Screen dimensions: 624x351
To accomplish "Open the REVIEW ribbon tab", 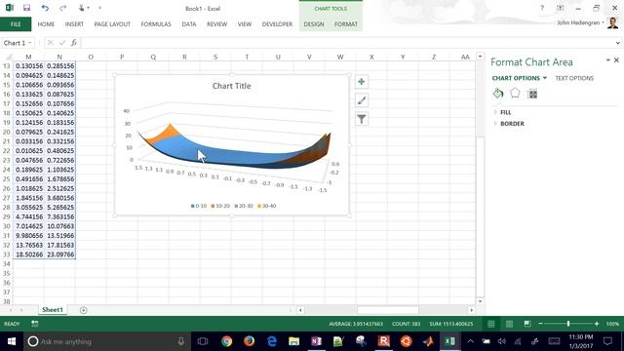I will pyautogui.click(x=216, y=24).
